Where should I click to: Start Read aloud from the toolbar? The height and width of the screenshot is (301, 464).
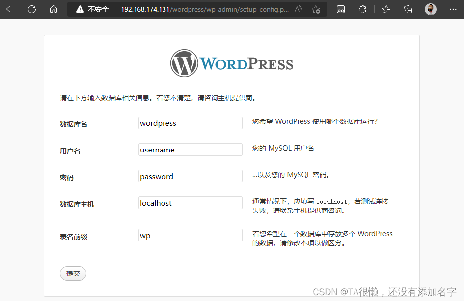[298, 9]
